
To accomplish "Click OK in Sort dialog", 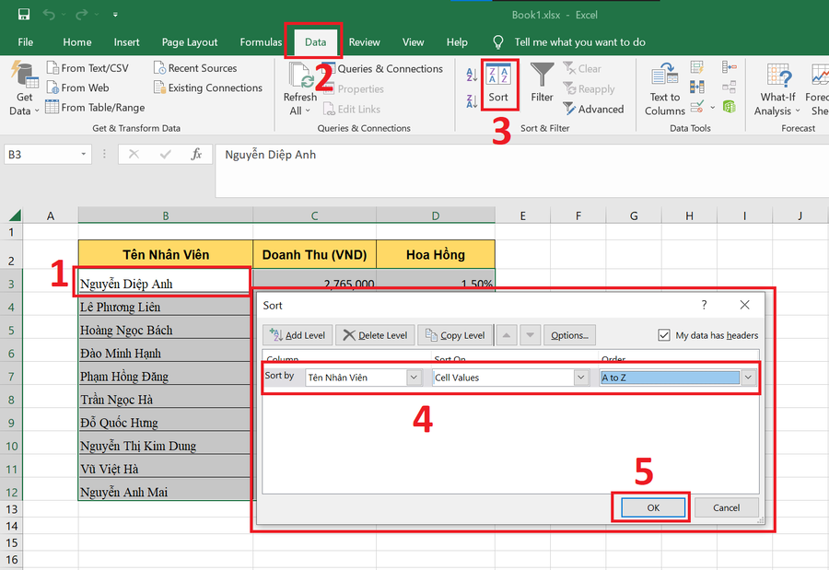I will 653,507.
